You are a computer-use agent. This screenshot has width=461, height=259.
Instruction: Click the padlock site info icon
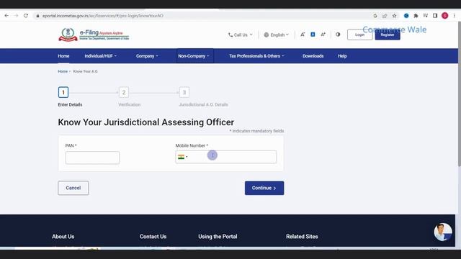(37, 16)
